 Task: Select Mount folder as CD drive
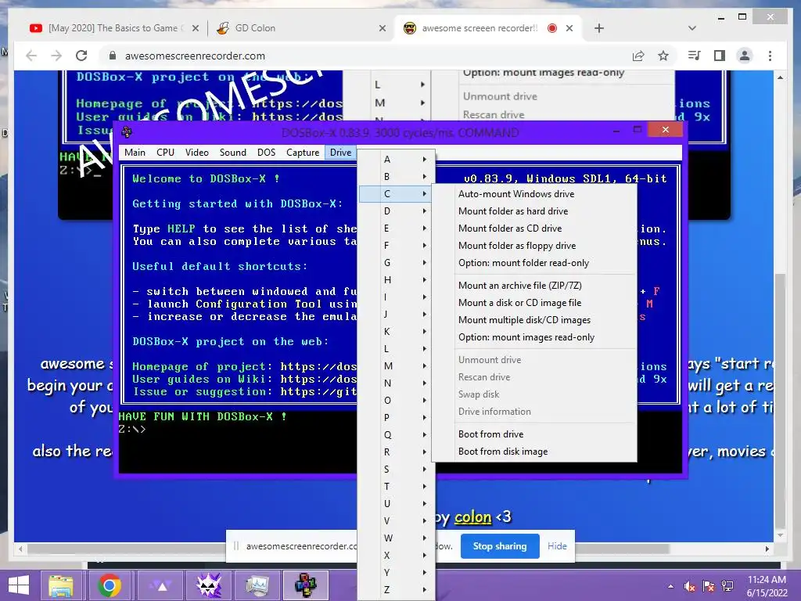click(x=534, y=229)
